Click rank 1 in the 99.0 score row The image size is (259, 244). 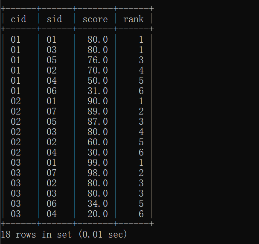pos(141,163)
